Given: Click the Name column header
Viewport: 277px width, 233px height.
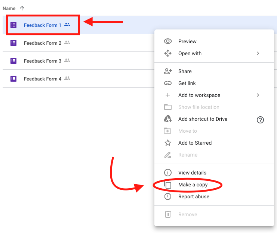Looking at the screenshot, I should 9,8.
